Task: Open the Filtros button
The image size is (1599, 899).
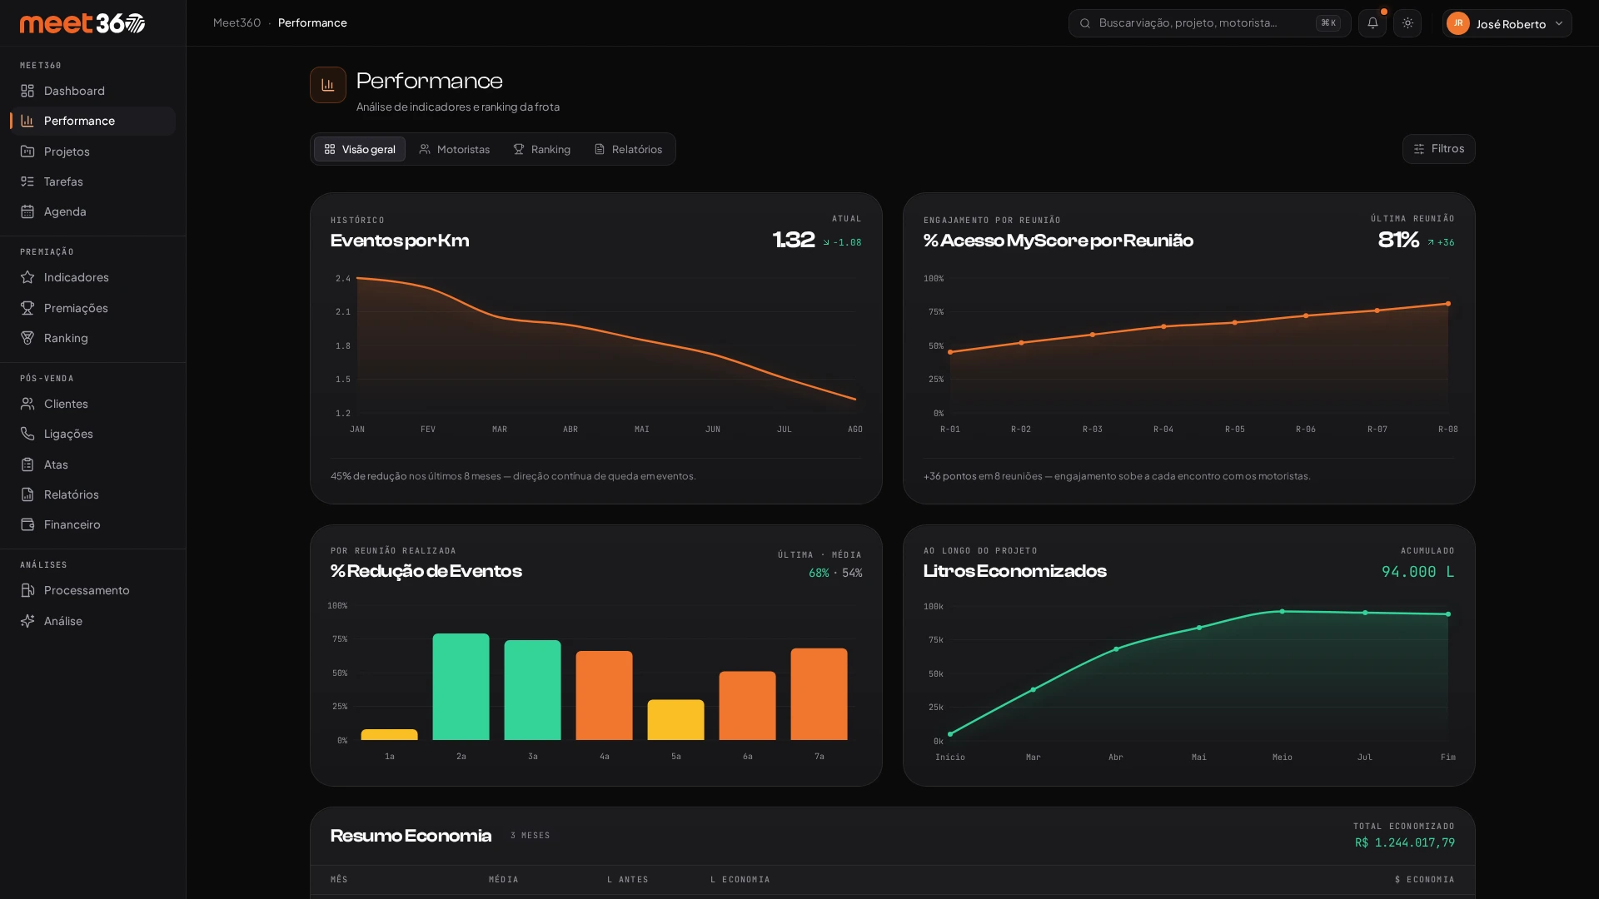Action: (x=1439, y=149)
